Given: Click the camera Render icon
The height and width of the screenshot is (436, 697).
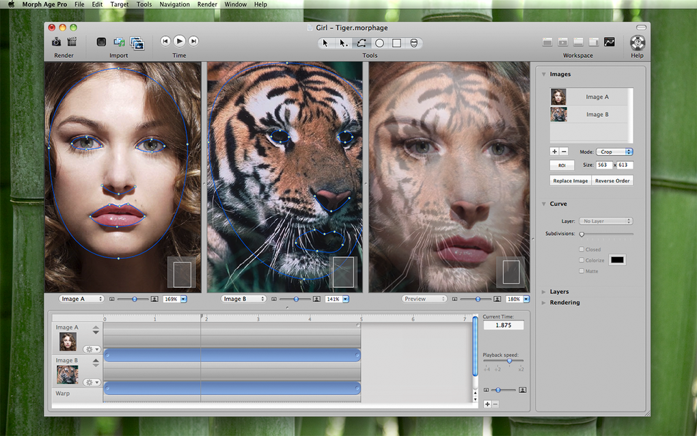Looking at the screenshot, I should 57,42.
